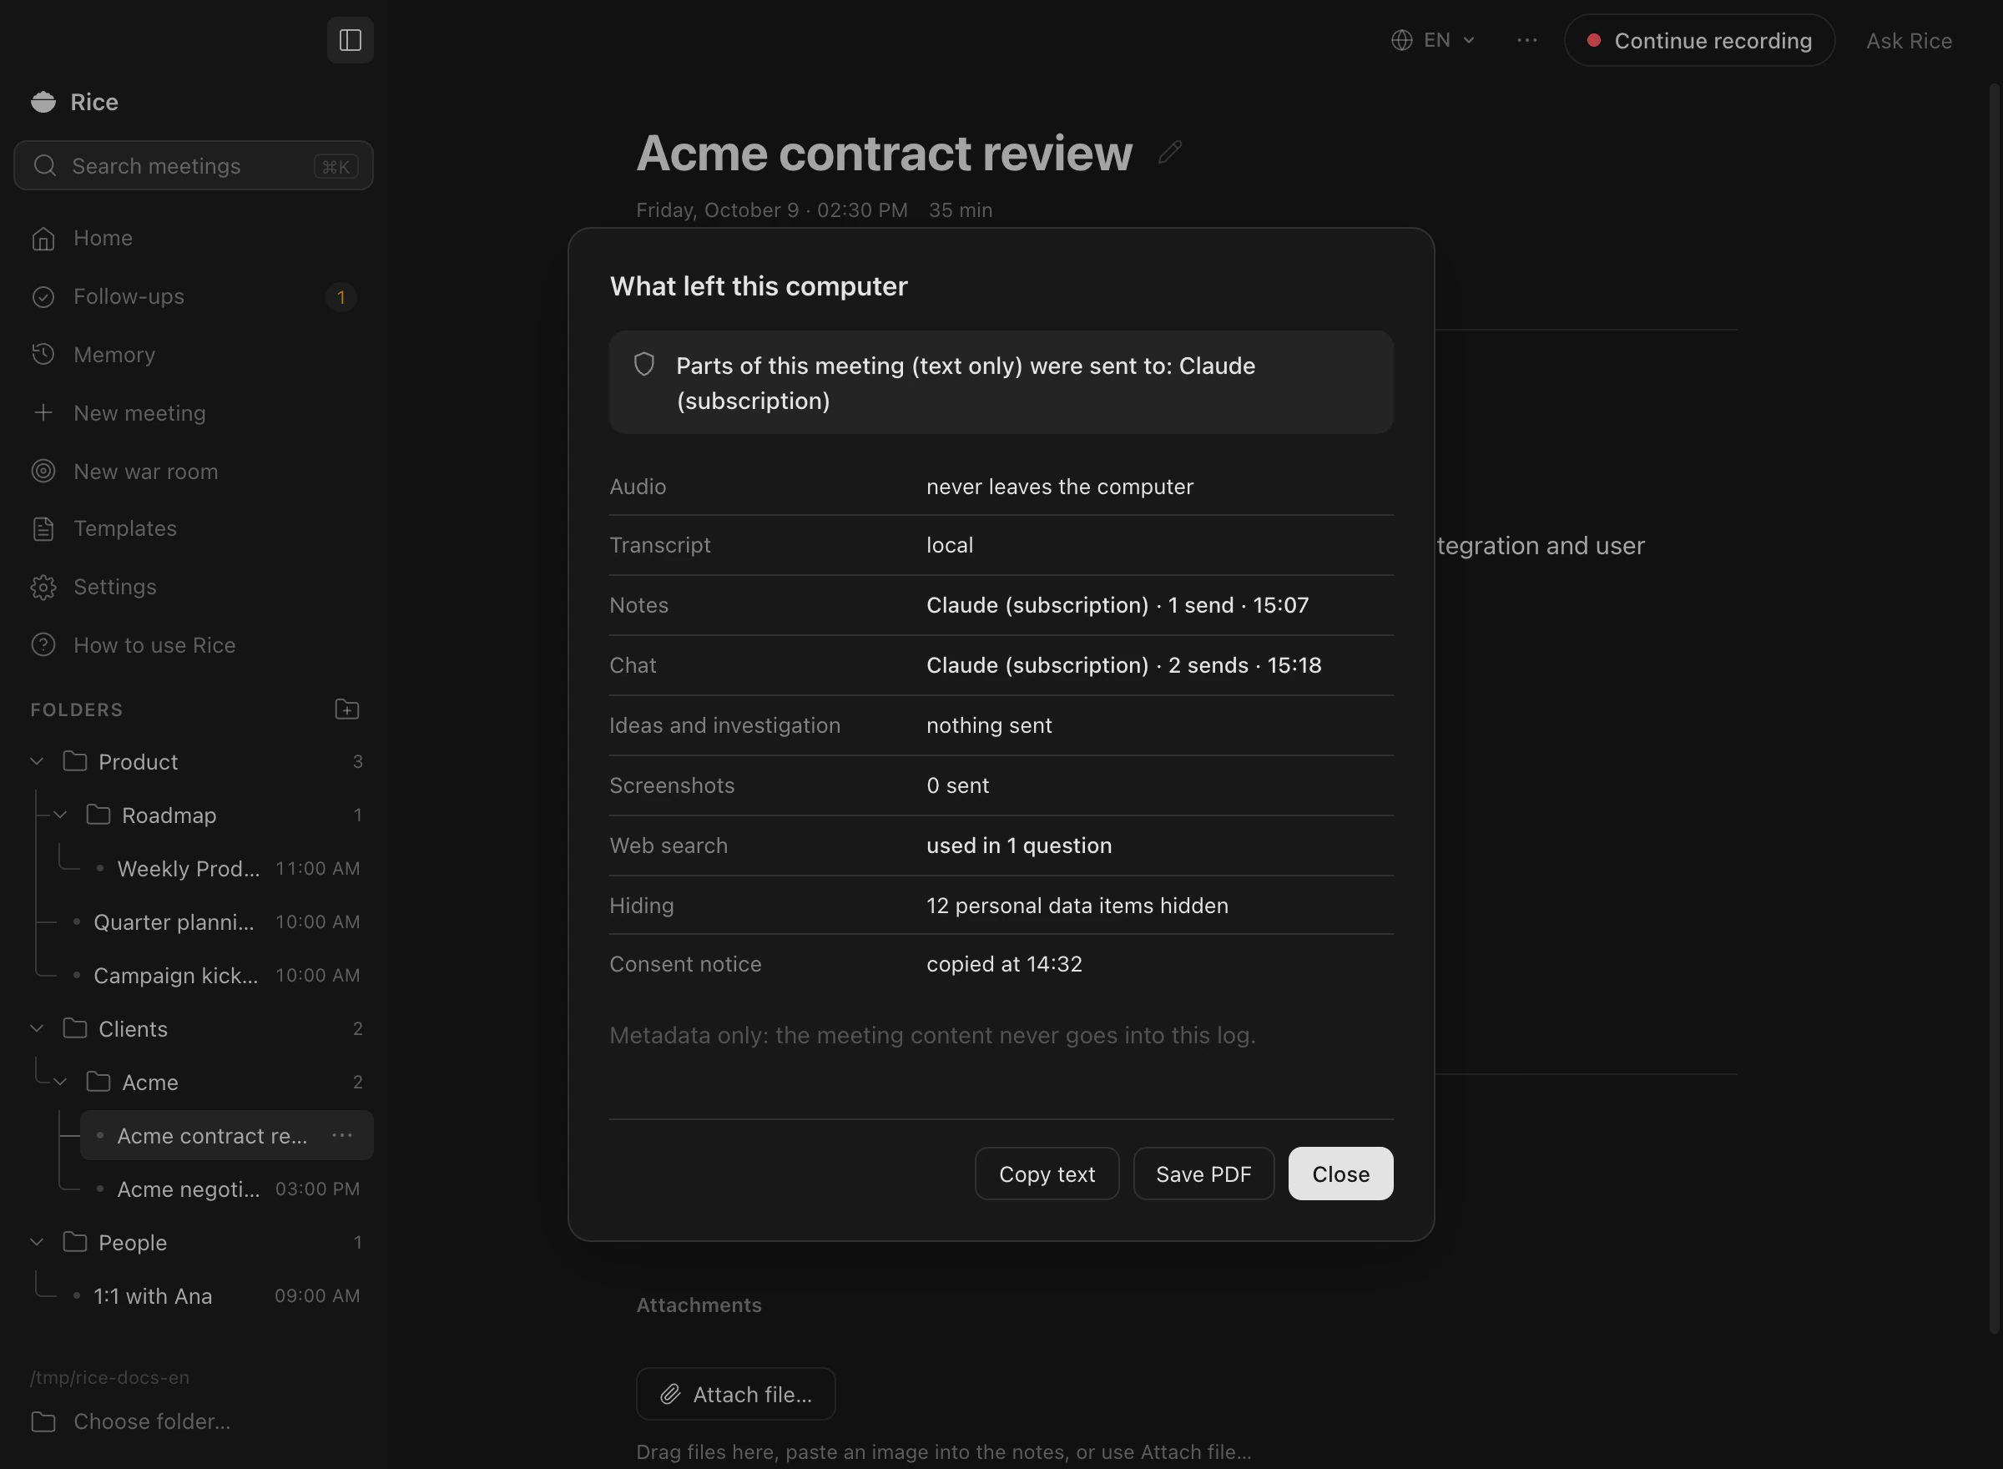2003x1469 pixels.
Task: Open the 1:1 with Ana meeting
Action: click(215, 1295)
